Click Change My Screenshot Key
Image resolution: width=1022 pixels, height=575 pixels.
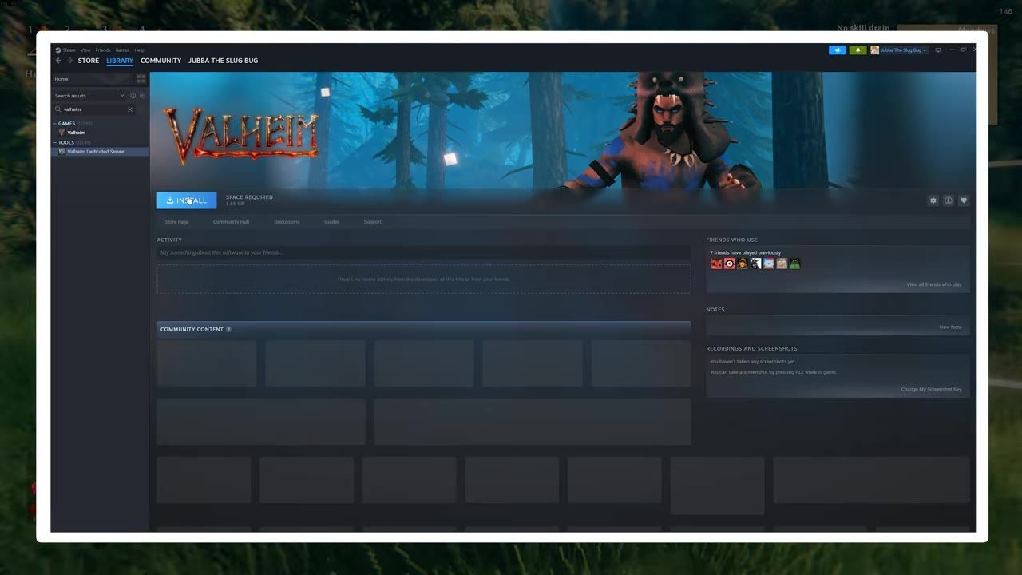(931, 390)
